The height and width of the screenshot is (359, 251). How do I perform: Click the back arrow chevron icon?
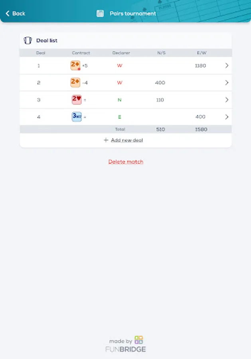[x=7, y=13]
